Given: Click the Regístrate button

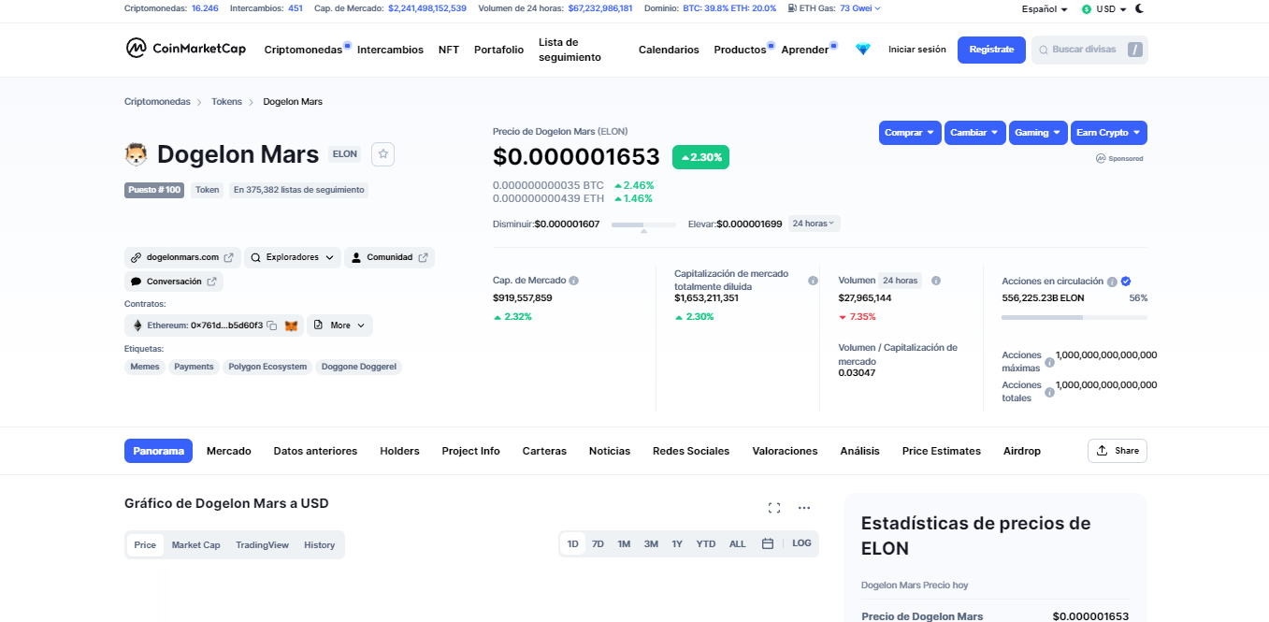Looking at the screenshot, I should 991,50.
